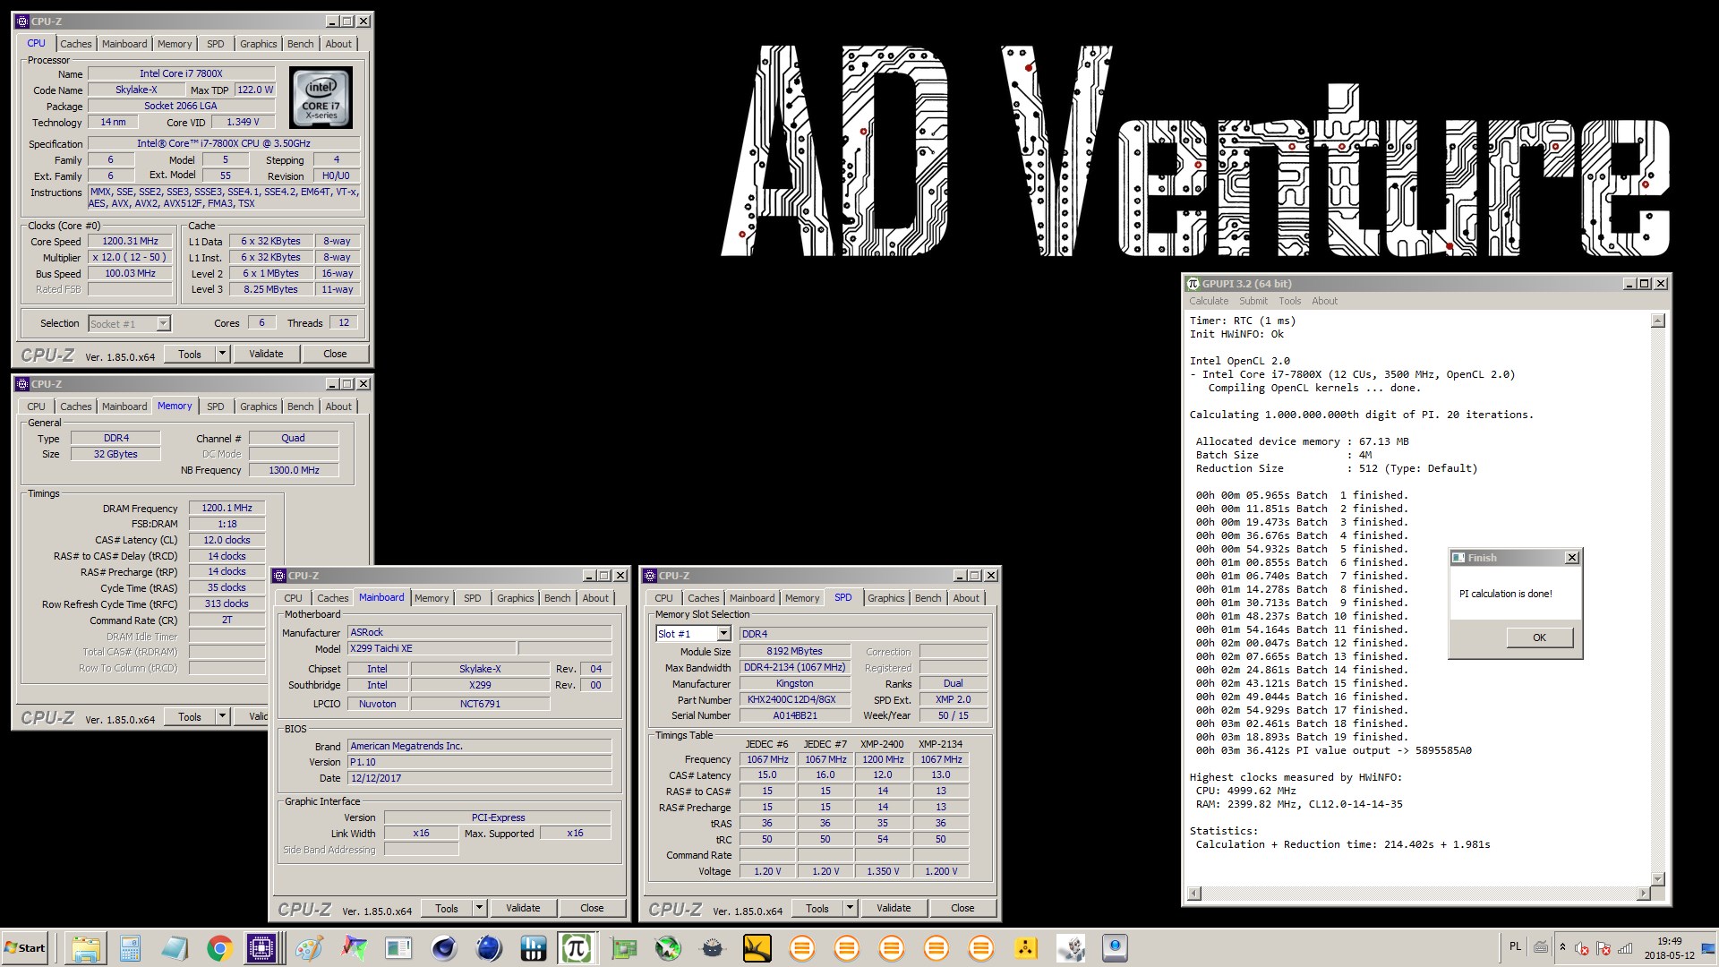Open the Windows Start button
The image size is (1719, 967).
(25, 948)
